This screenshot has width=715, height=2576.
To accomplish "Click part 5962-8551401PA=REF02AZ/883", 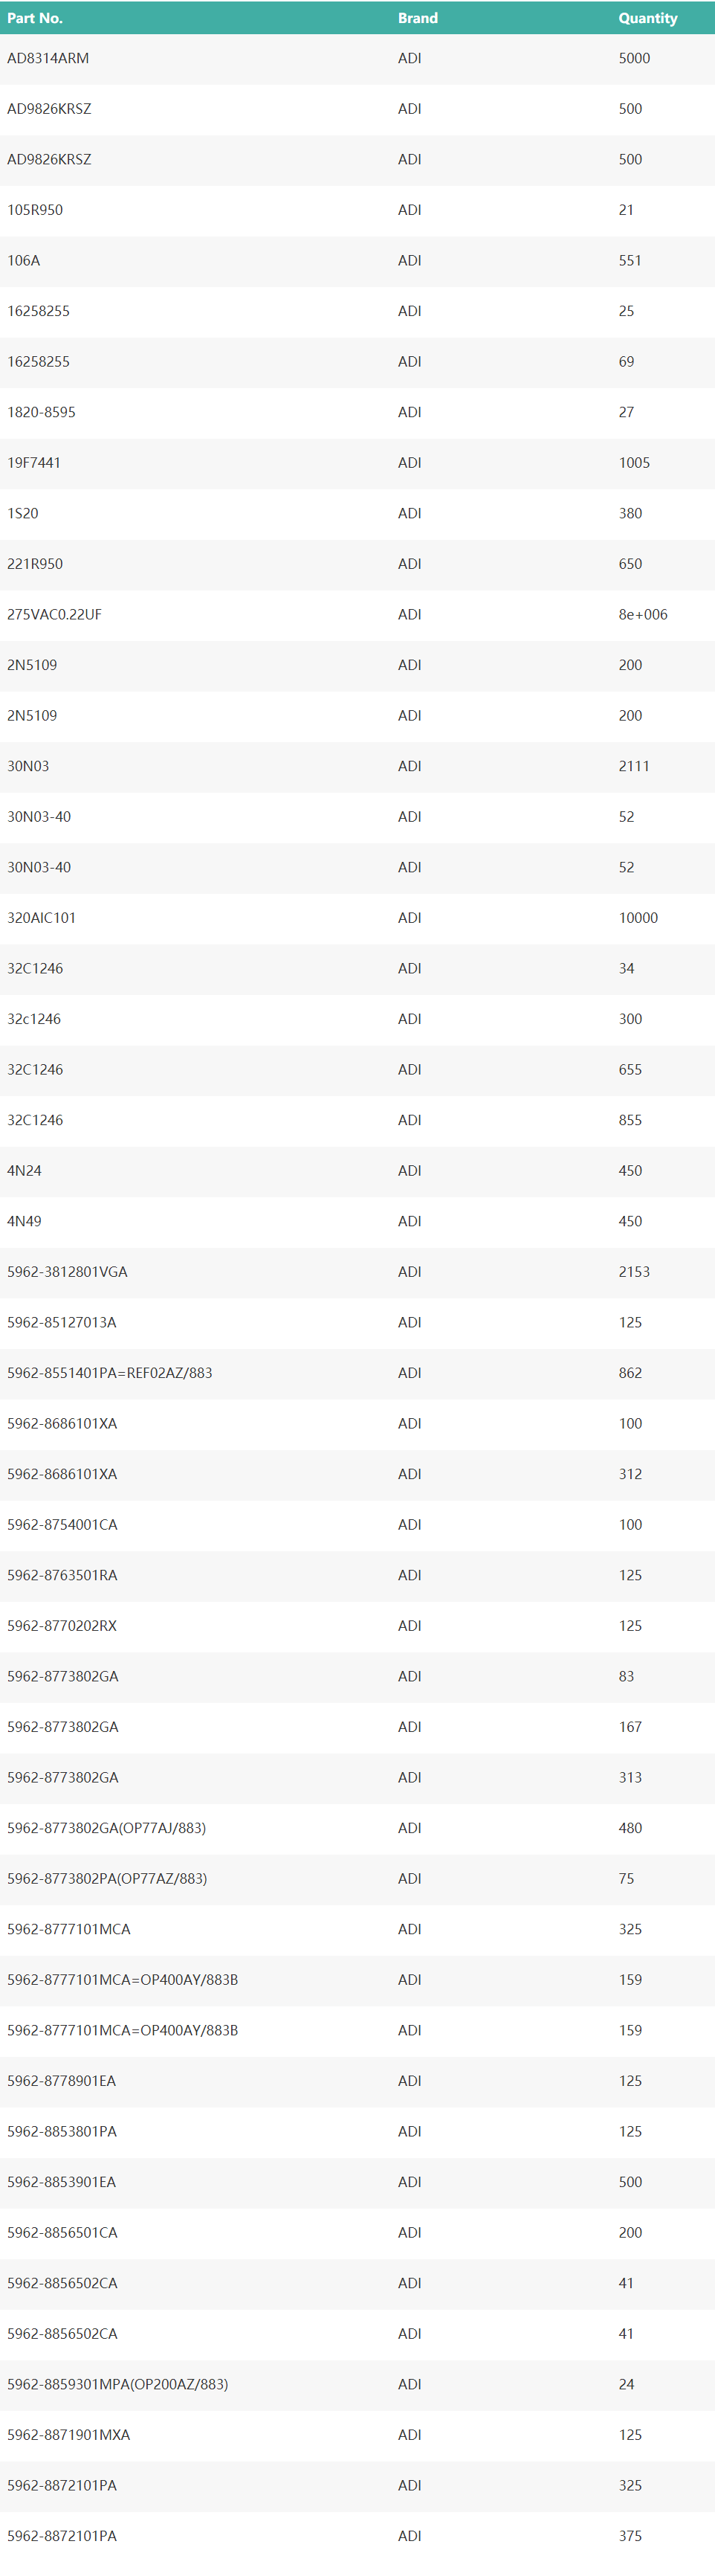I will click(109, 1372).
